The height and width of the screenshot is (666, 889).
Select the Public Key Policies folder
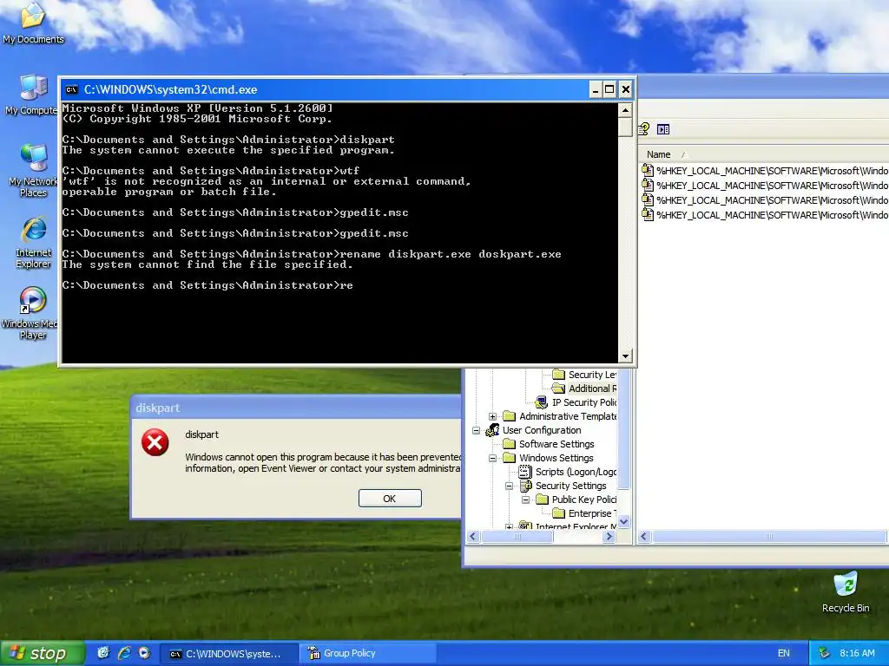coord(576,499)
